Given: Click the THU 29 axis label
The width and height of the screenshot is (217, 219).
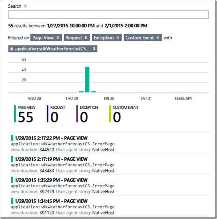Looking at the screenshot, I should click(x=71, y=99).
